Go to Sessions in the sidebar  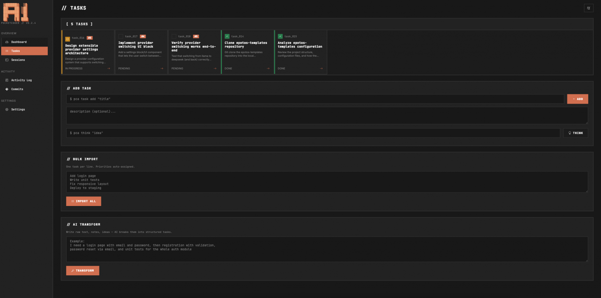click(18, 60)
